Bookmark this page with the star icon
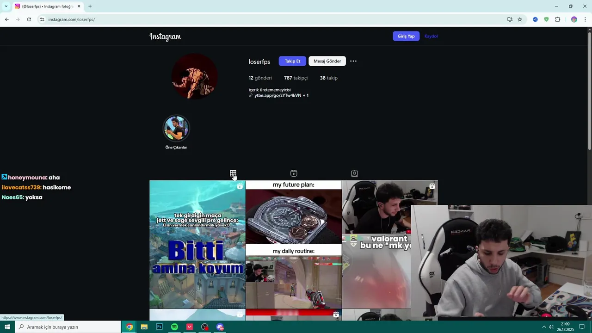The width and height of the screenshot is (592, 333). pos(520,19)
